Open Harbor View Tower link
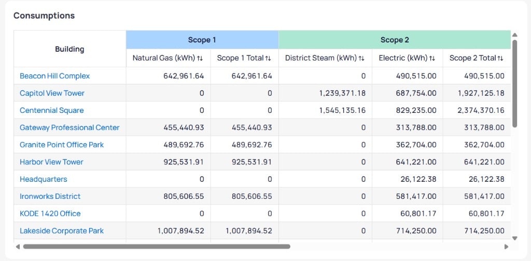Screen dimensions: 531x261 51,162
